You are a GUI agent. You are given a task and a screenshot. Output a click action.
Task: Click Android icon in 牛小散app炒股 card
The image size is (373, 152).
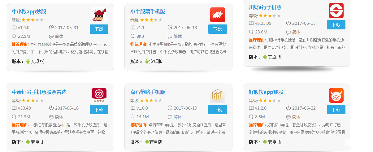point(28,61)
